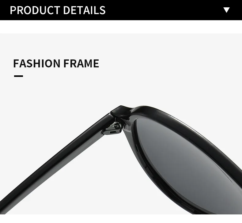Viewport: 242px width, 223px height.
Task: Click the rectangular slot on the hinge bracket
Action: pyautogui.click(x=113, y=132)
